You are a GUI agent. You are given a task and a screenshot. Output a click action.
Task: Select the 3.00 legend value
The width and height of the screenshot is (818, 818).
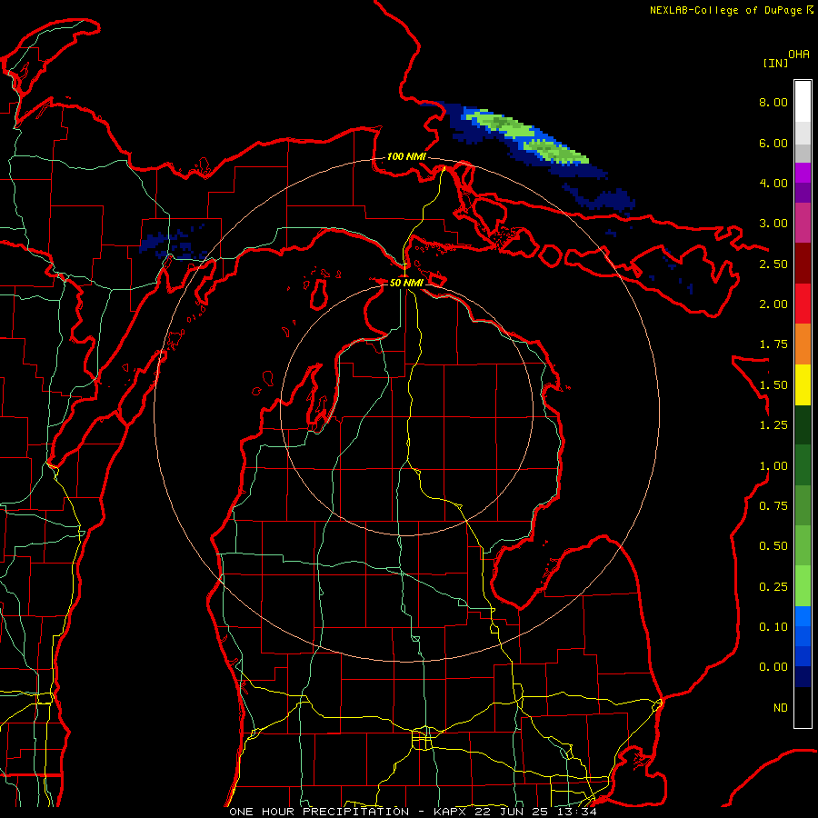(x=773, y=224)
